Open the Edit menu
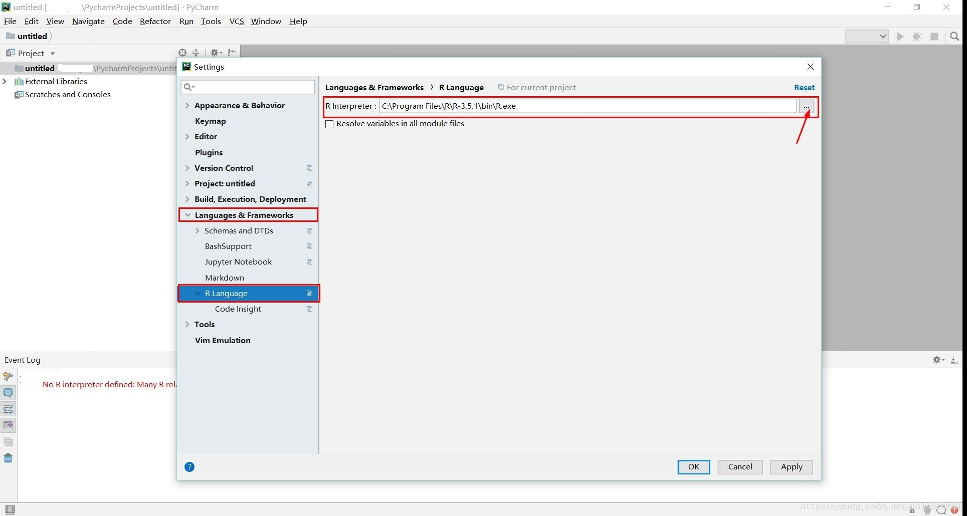This screenshot has width=967, height=516. [31, 21]
